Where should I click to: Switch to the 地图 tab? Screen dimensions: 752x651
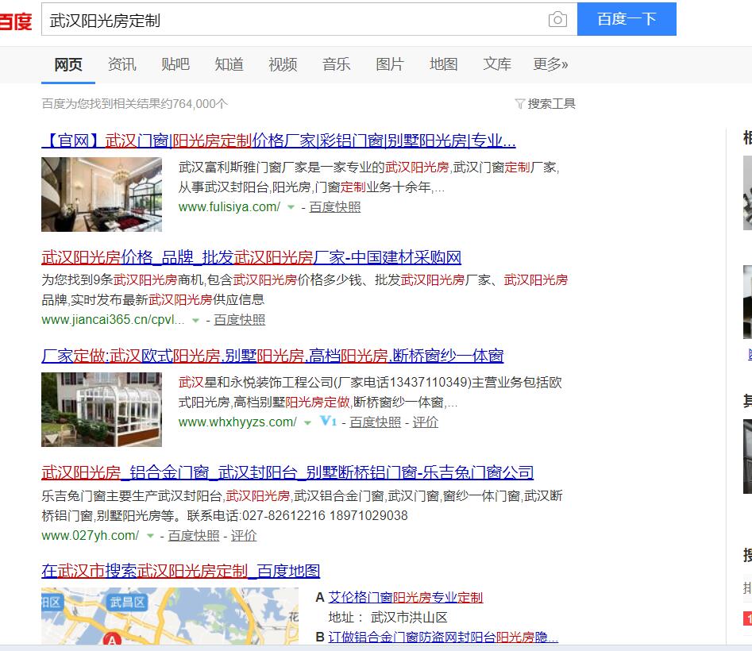tap(443, 65)
